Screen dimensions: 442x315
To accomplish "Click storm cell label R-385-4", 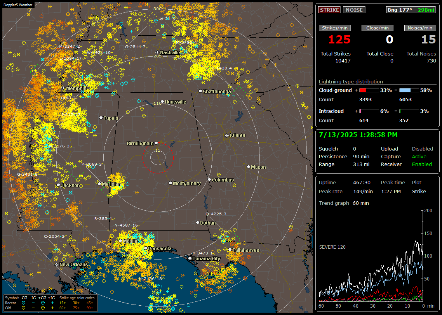I will click(x=104, y=219).
